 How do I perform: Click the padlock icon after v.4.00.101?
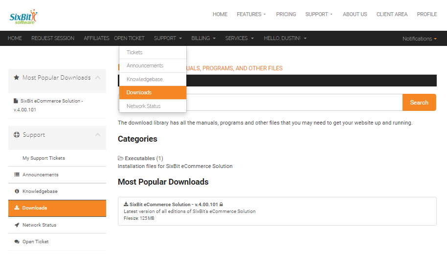(x=221, y=204)
